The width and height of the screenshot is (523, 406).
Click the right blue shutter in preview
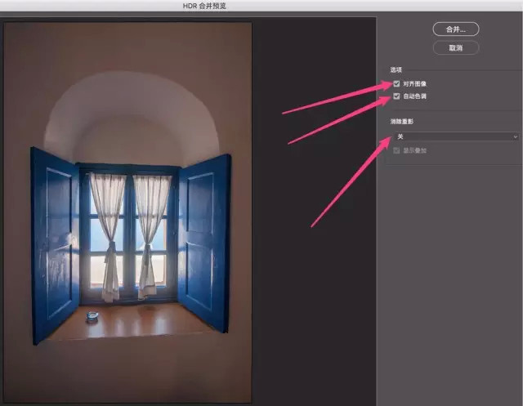coord(204,243)
